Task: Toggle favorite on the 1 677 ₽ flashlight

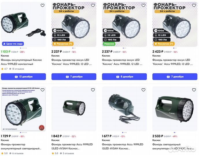Action: point(143,90)
